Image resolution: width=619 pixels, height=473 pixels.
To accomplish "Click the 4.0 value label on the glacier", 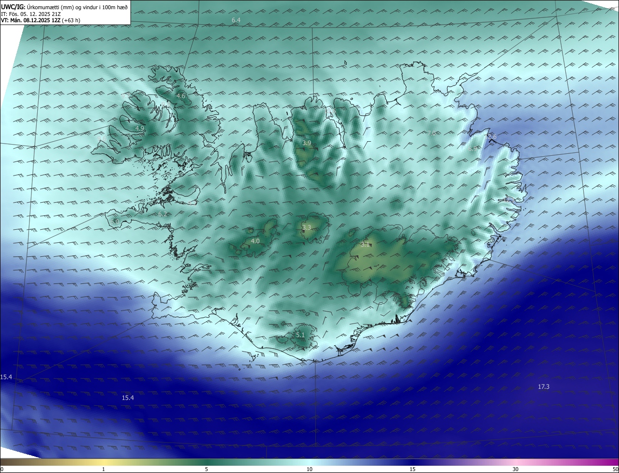I will (255, 241).
